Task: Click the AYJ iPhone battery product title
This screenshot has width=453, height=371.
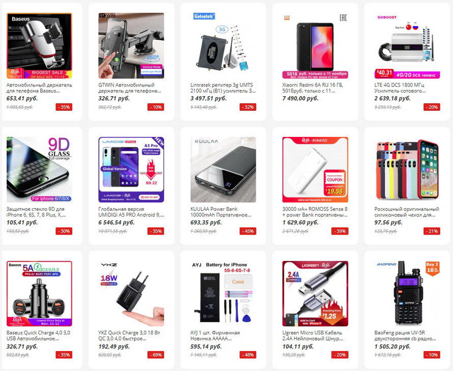Action: pyautogui.click(x=215, y=335)
